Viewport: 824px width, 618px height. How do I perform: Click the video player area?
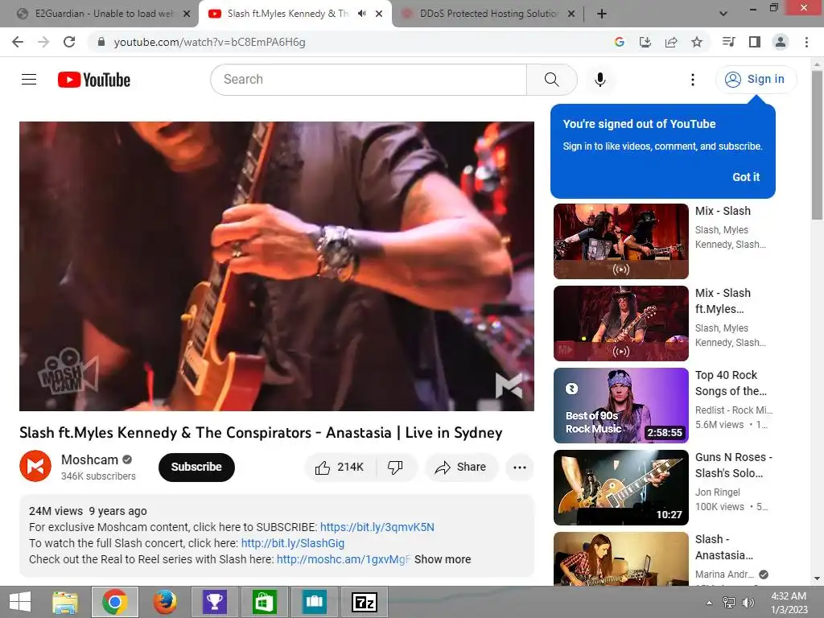point(277,266)
